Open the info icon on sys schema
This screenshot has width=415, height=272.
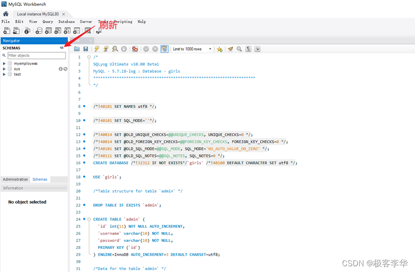pos(61,69)
